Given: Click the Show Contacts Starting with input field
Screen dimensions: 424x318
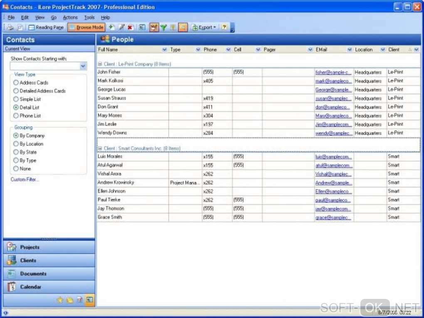Looking at the screenshot, I should [x=45, y=66].
